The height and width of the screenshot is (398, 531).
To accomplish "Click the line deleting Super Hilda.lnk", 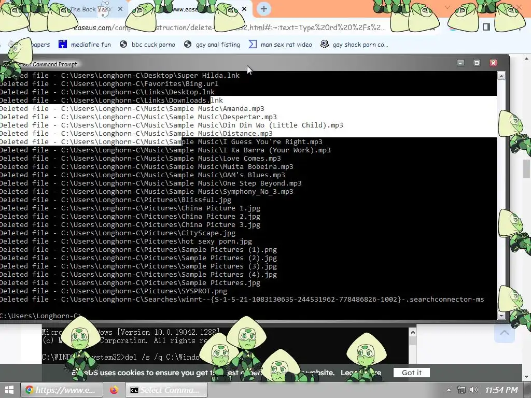I will (x=120, y=76).
